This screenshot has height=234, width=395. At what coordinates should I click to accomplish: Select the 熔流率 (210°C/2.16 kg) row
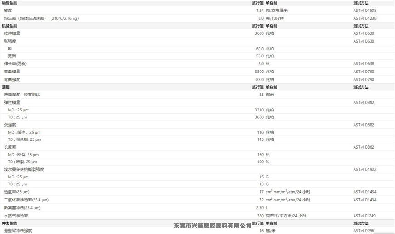click(x=41, y=18)
